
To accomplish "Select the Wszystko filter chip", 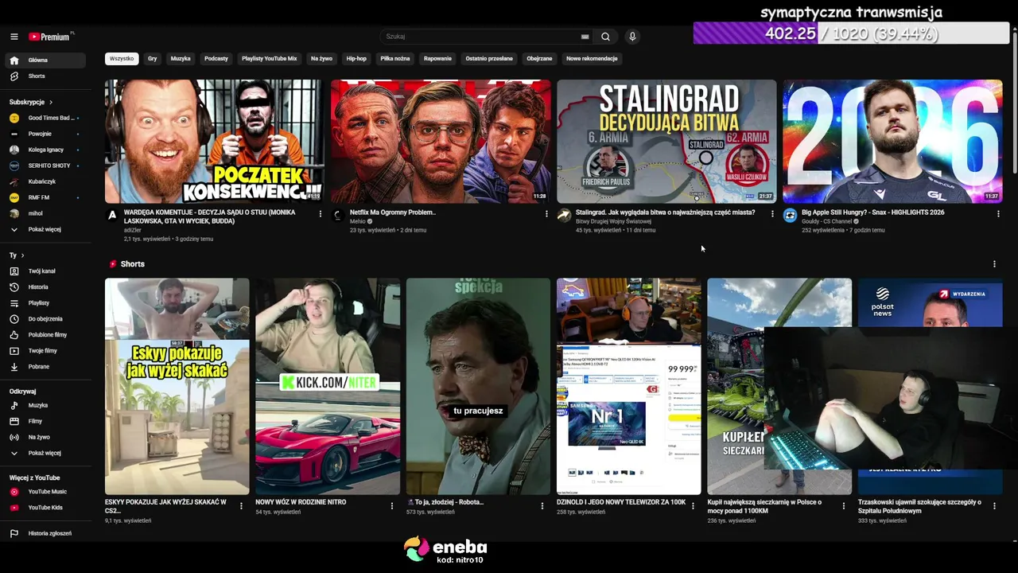I will tap(122, 59).
